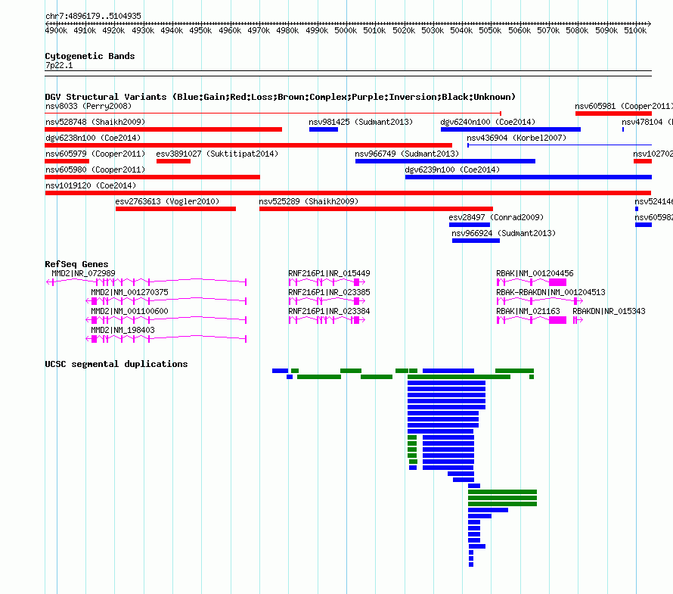This screenshot has height=594, width=673.
Task: Select the Cytogenetic Bands track title
Action: 90,56
